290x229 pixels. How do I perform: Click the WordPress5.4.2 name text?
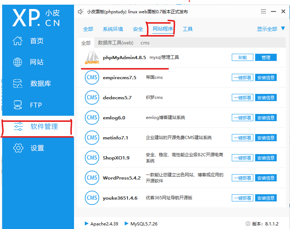122,178
